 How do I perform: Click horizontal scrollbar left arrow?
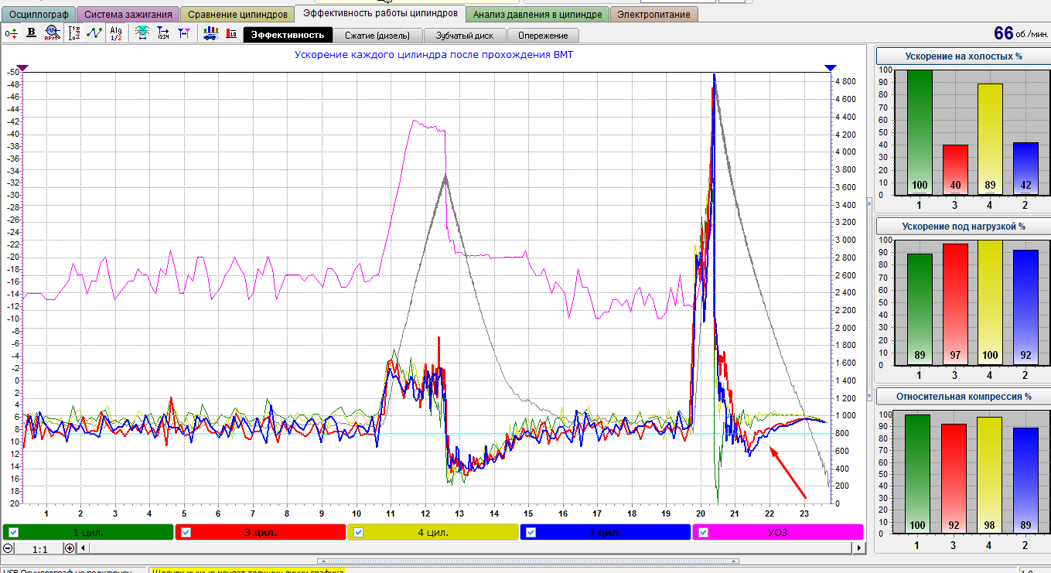(83, 548)
